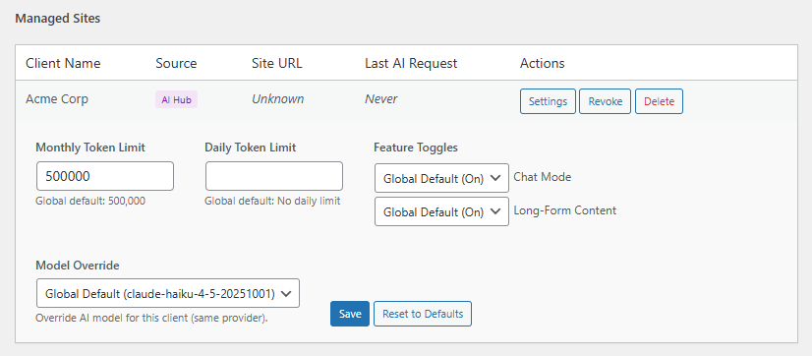Click the Managed Sites heading
This screenshot has width=812, height=356.
(x=57, y=19)
